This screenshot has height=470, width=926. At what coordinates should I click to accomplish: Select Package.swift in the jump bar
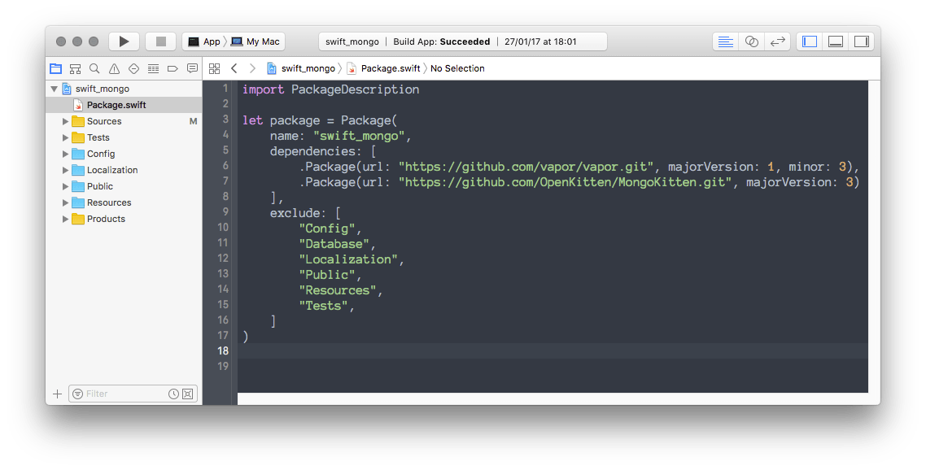click(384, 68)
